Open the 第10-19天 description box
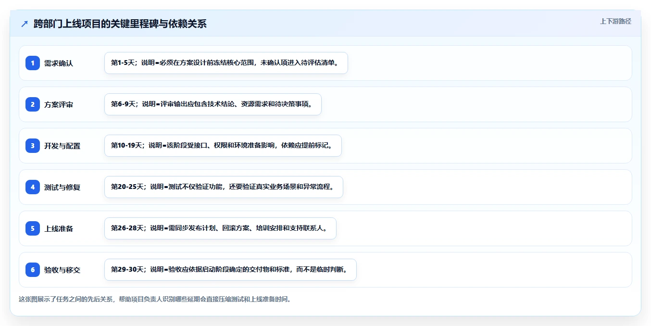Image resolution: width=651 pixels, height=326 pixels. coord(223,146)
